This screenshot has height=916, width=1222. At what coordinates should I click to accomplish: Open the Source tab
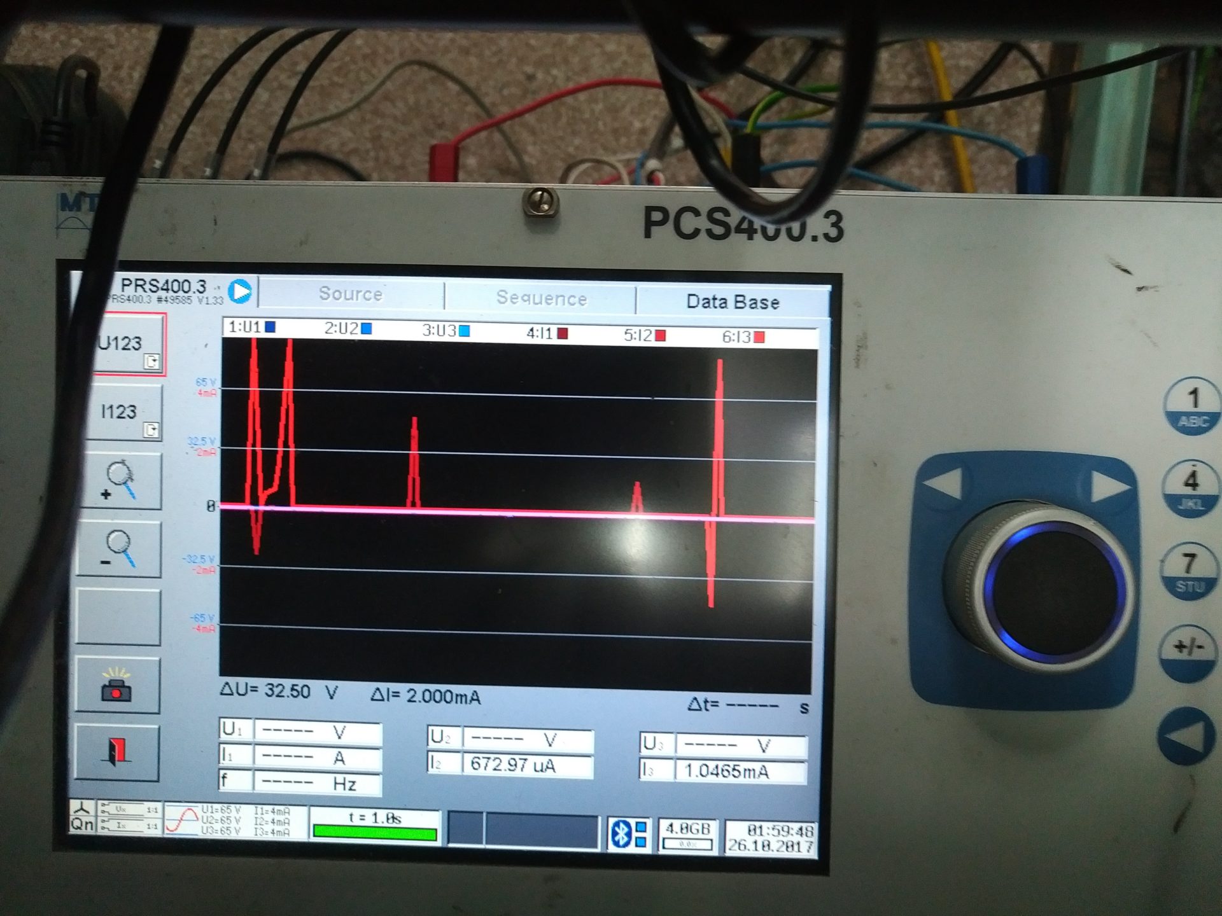pyautogui.click(x=351, y=294)
